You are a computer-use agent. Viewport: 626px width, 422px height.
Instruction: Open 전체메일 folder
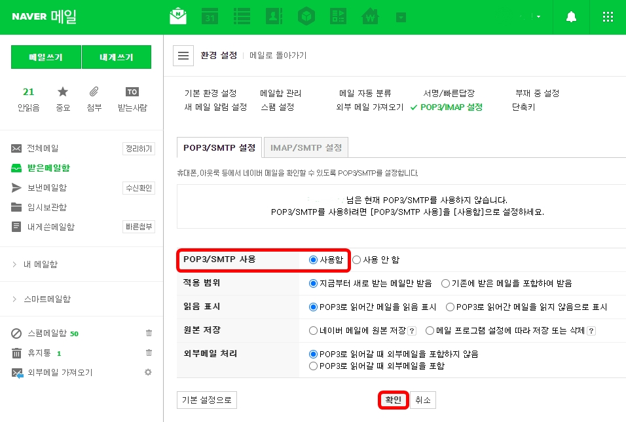tap(43, 148)
